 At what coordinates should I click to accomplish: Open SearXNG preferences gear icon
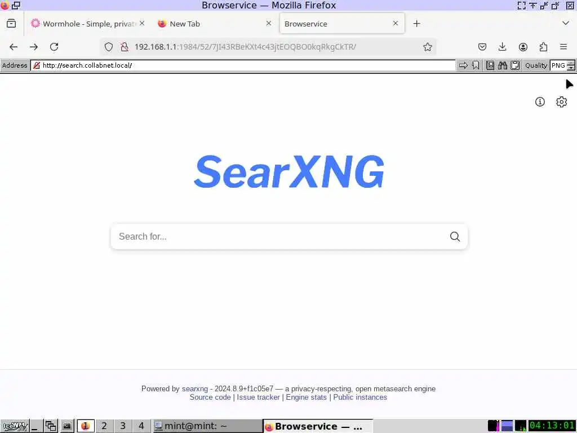(561, 101)
